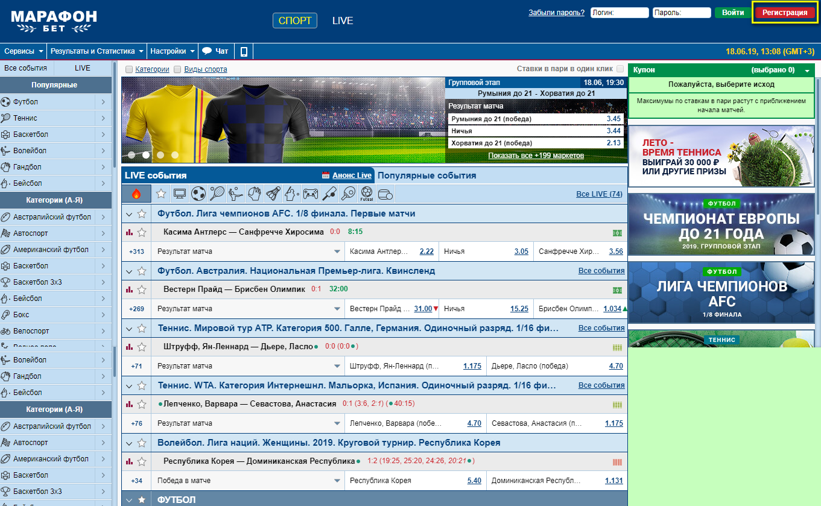Click the Логин input field
The height and width of the screenshot is (506, 821).
tap(620, 12)
